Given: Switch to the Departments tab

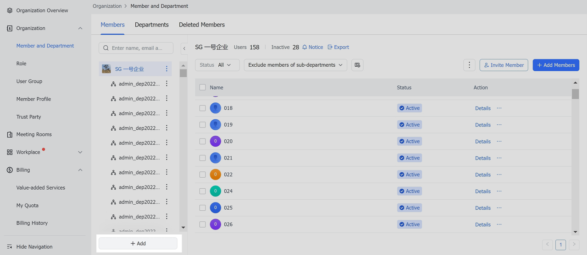Looking at the screenshot, I should (x=151, y=25).
